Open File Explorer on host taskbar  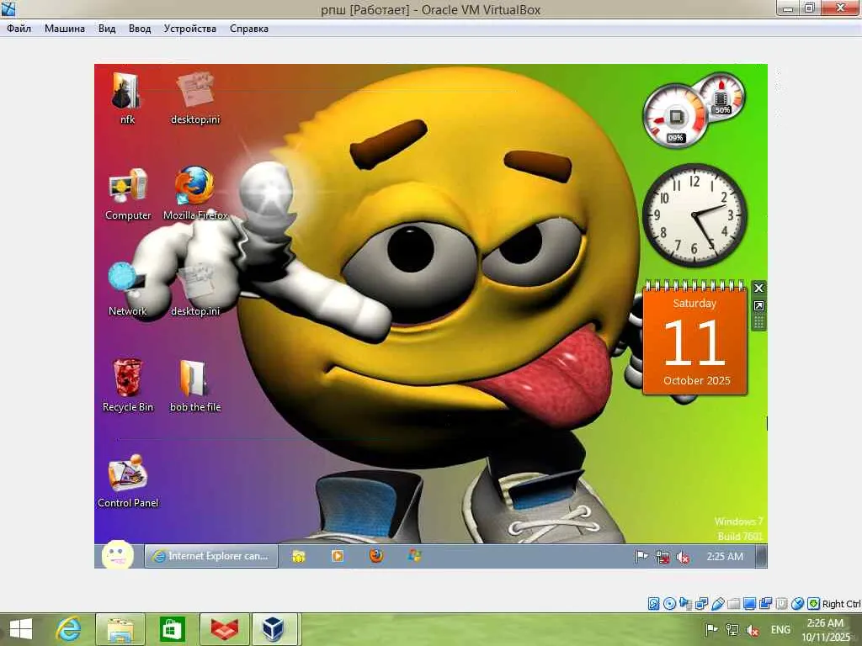(120, 629)
